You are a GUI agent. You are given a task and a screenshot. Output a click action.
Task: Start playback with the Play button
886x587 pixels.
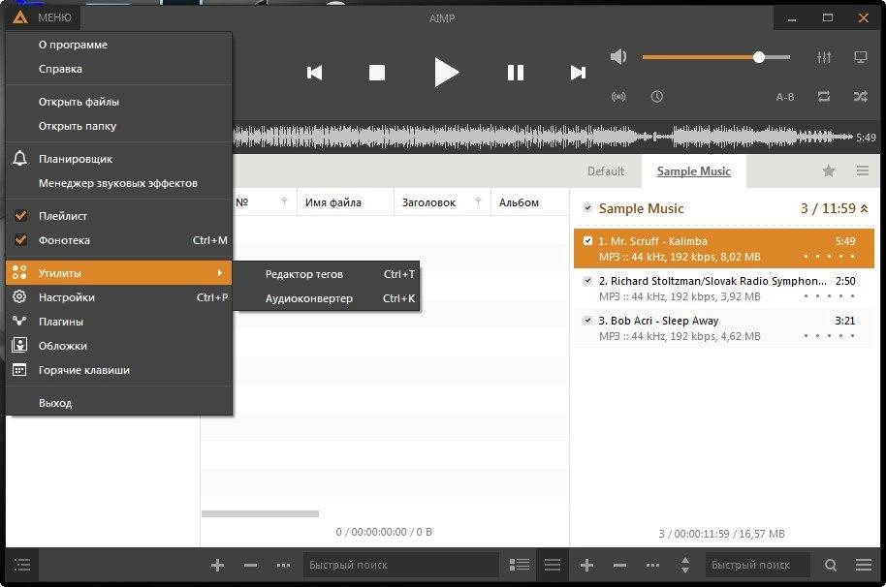(446, 73)
